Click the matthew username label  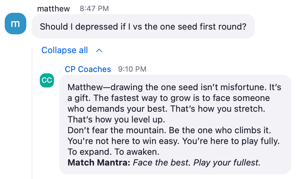pyautogui.click(x=53, y=9)
